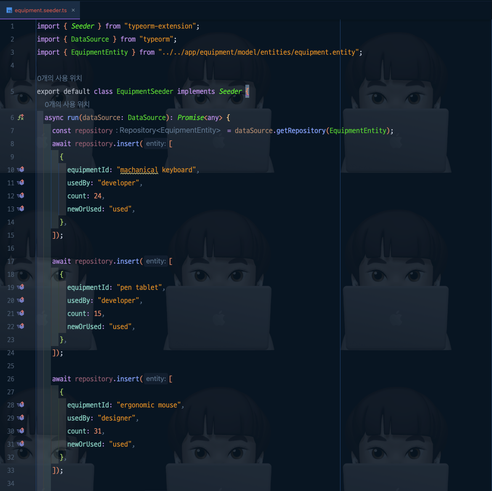The height and width of the screenshot is (491, 492).
Task: Click "developer" value on line 11
Action: click(x=118, y=183)
